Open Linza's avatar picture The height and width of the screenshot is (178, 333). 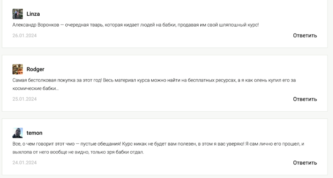[x=18, y=14]
